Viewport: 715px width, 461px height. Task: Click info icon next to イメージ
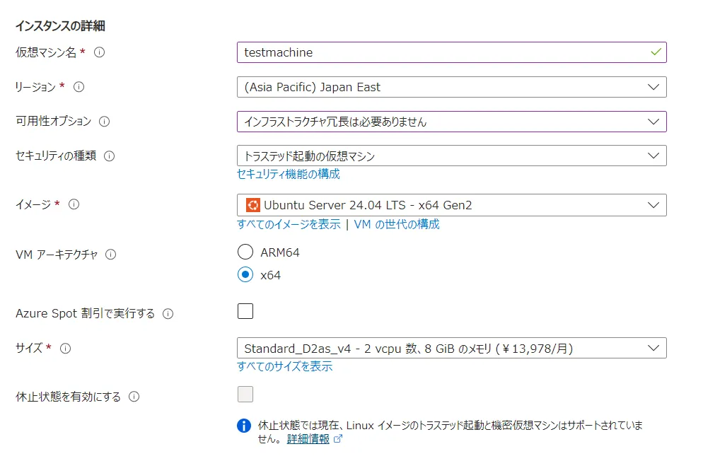tap(74, 204)
